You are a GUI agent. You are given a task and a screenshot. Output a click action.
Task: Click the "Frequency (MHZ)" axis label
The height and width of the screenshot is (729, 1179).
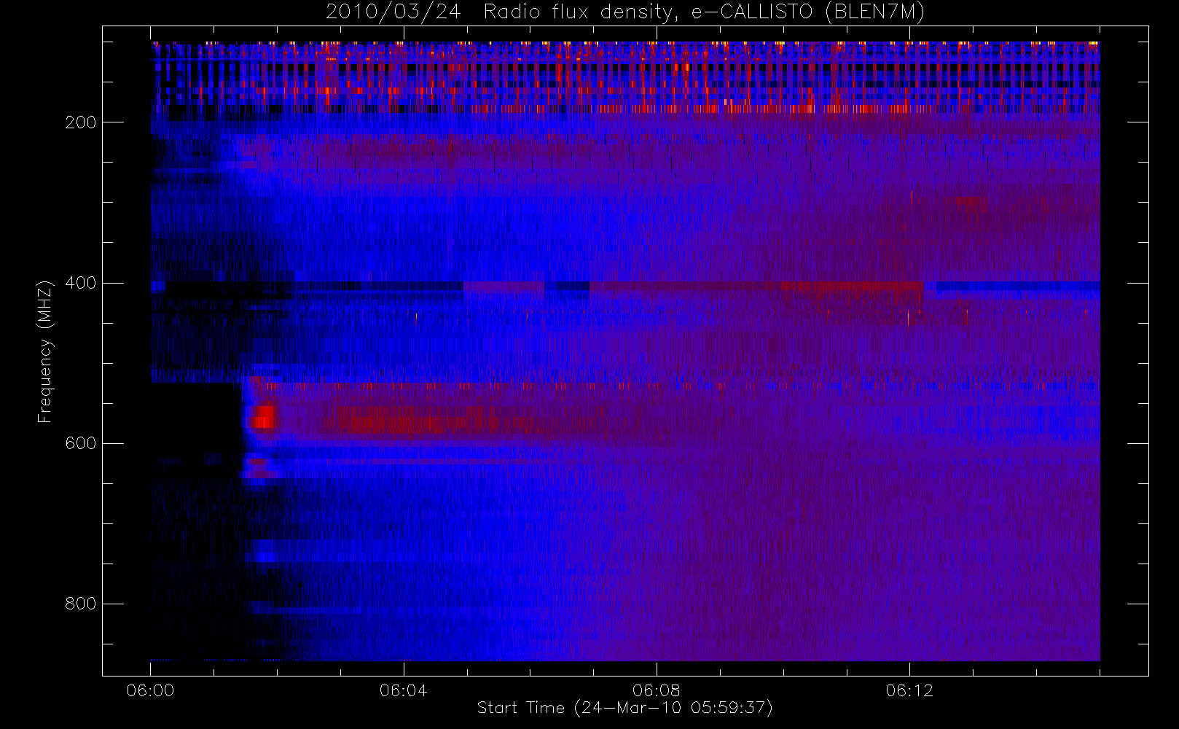(x=45, y=351)
